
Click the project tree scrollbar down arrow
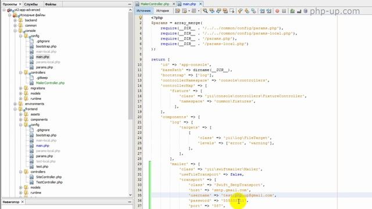130,195
